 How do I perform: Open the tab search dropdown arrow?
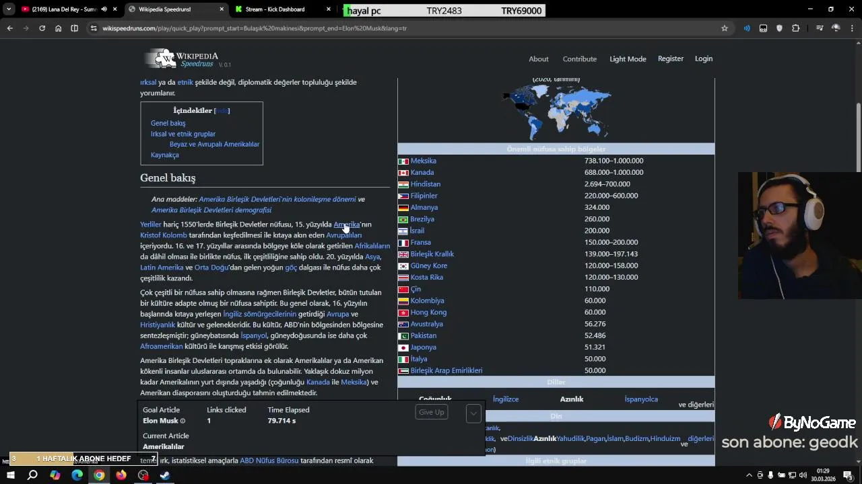9,9
